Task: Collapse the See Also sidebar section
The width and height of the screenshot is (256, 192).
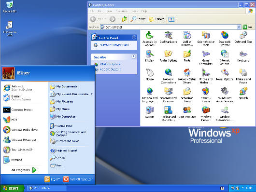Action: [134, 56]
